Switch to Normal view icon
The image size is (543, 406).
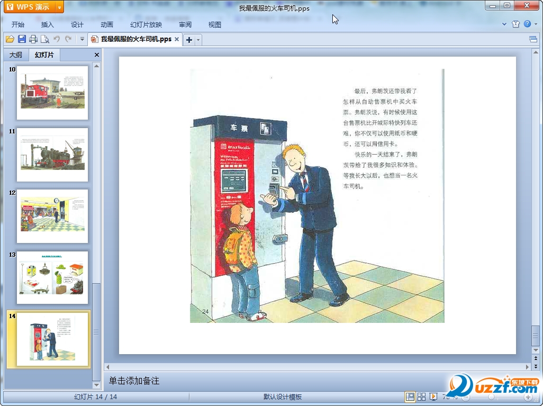tap(410, 396)
